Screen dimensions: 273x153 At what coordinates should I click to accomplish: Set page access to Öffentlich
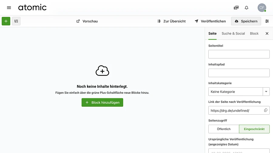click(x=224, y=129)
